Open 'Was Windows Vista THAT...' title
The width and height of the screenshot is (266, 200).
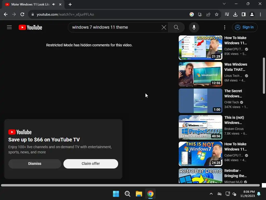click(236, 67)
